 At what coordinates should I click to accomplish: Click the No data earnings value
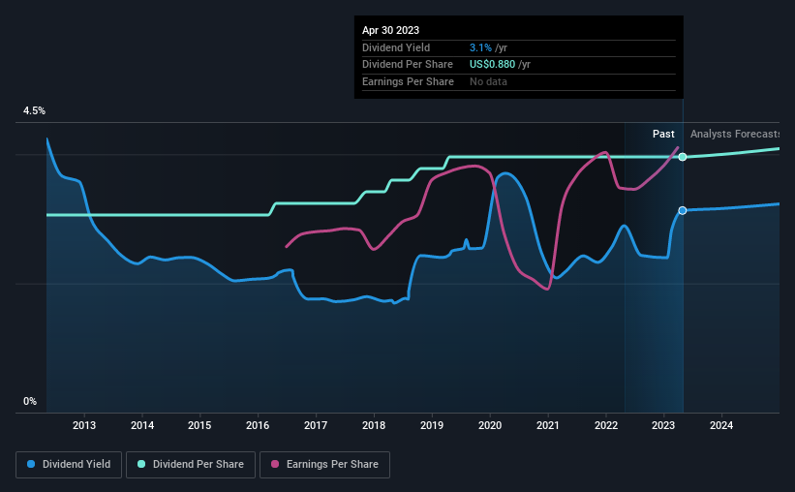(488, 81)
